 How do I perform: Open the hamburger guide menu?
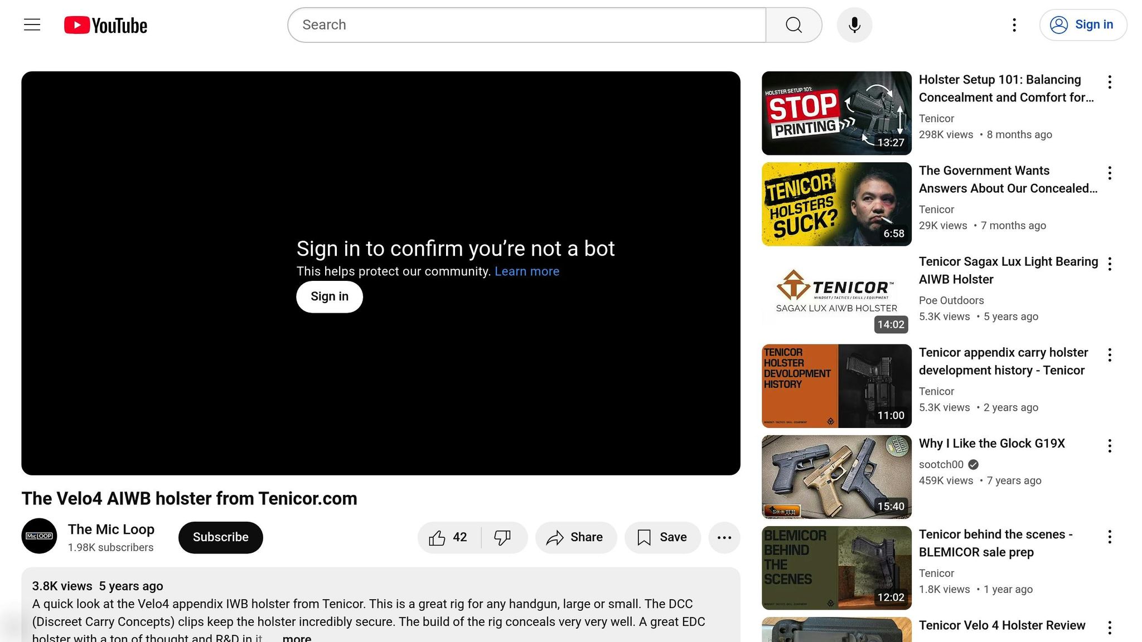tap(32, 25)
